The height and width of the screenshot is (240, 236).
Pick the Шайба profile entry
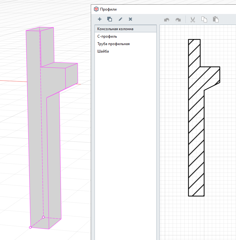[x=103, y=51]
